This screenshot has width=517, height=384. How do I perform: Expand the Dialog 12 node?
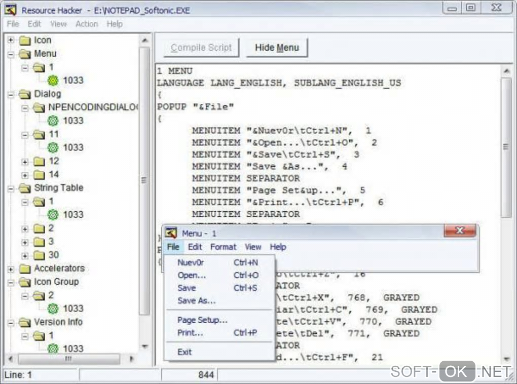25,162
